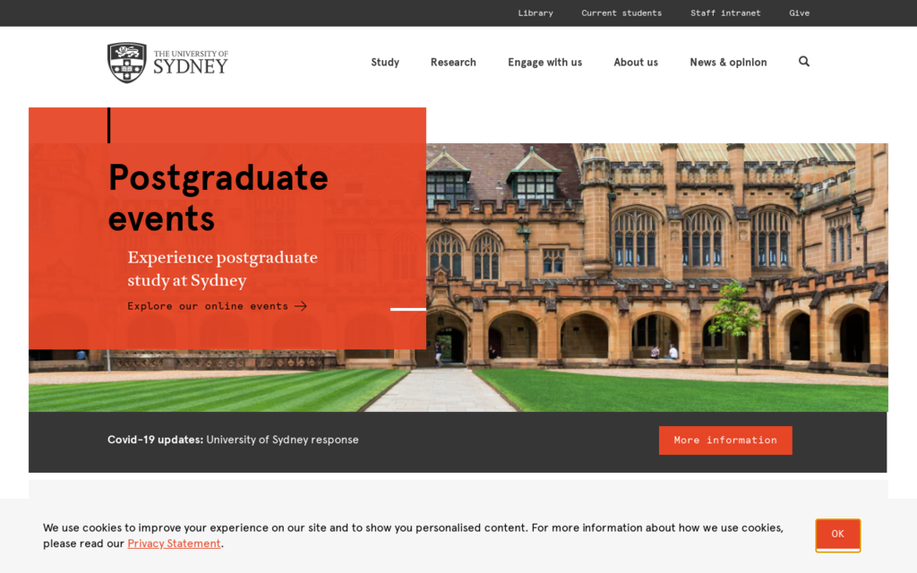This screenshot has height=573, width=917.
Task: Click the Covid-19 updates banner text
Action: (x=233, y=440)
